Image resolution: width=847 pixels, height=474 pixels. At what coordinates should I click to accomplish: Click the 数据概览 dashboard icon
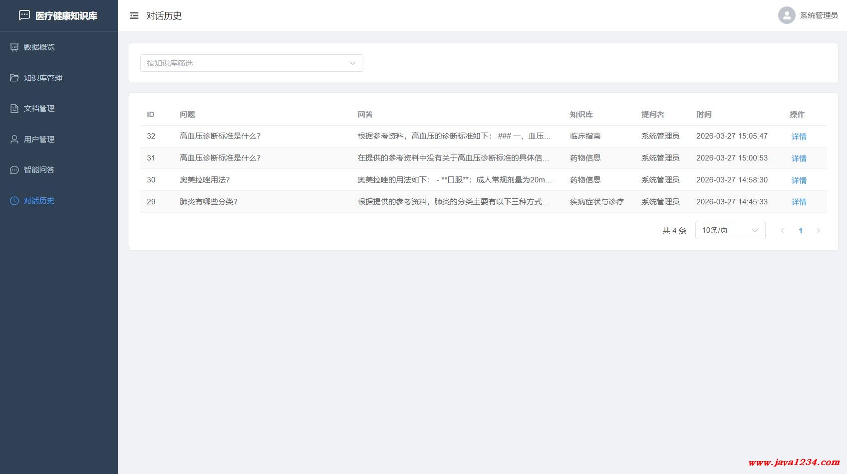(x=14, y=47)
